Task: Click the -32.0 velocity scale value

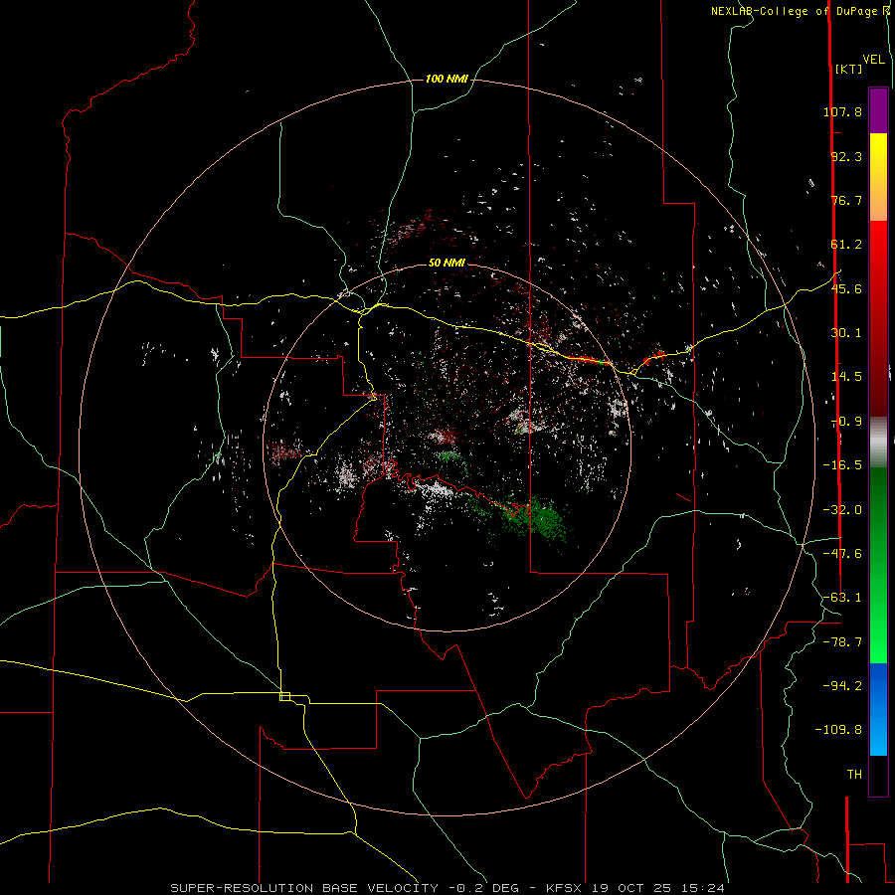Action: 842,510
